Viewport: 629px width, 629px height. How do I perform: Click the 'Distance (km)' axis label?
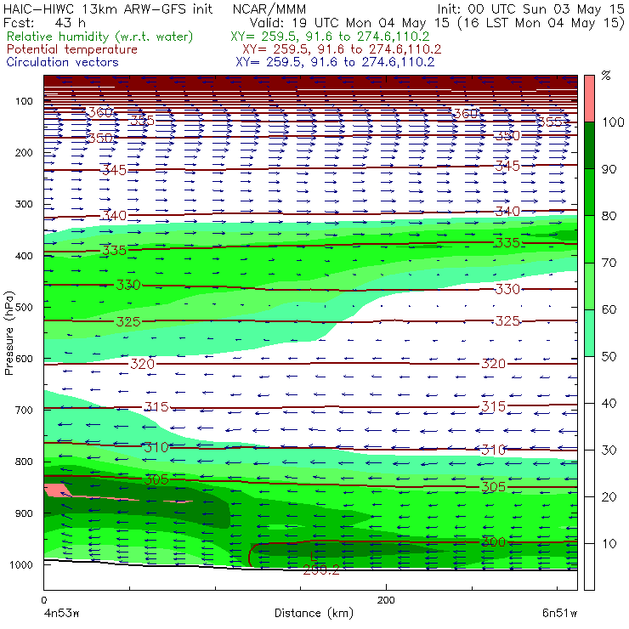click(314, 613)
